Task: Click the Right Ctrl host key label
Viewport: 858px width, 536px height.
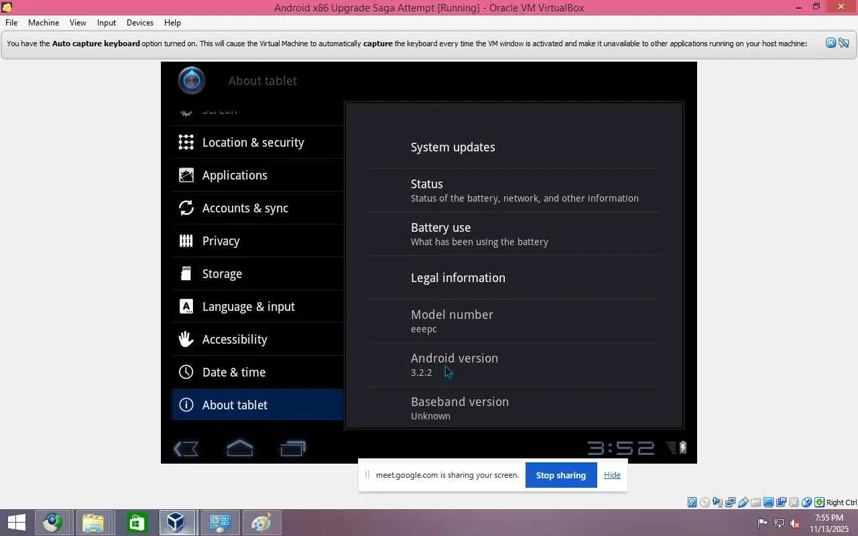Action: click(x=841, y=503)
